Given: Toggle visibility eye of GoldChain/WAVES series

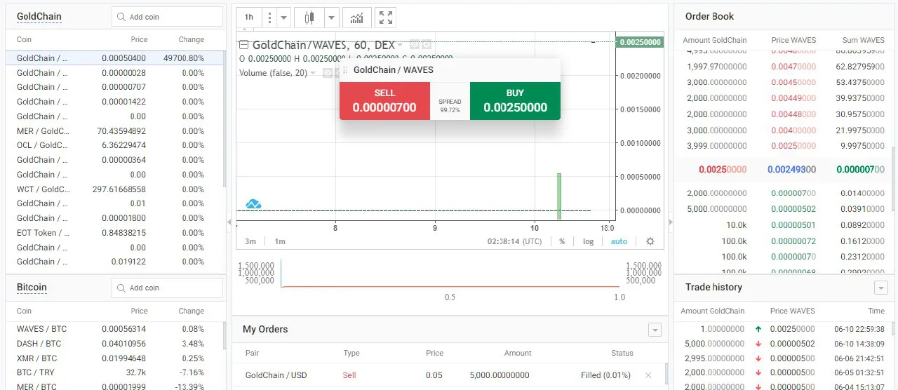Looking at the screenshot, I should (414, 45).
